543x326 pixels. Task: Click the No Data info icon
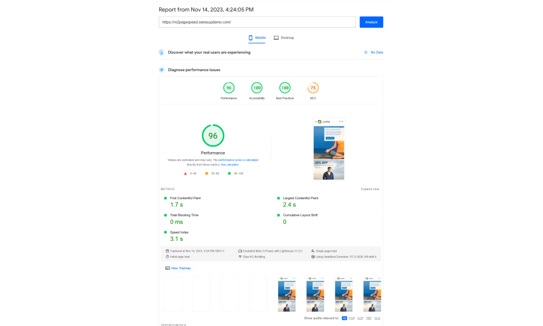tap(366, 53)
